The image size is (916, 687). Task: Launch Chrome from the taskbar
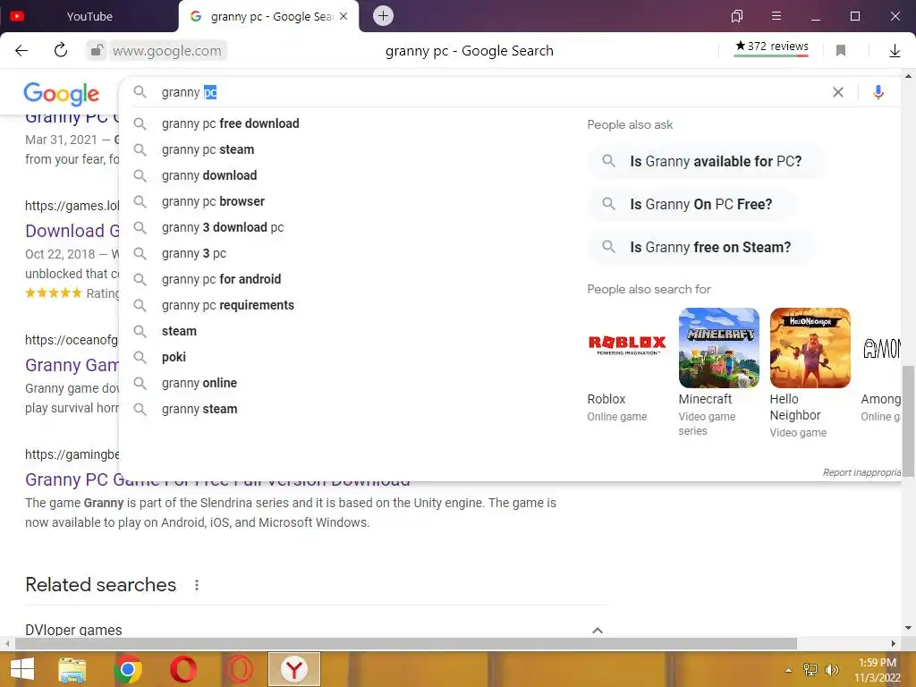128,669
